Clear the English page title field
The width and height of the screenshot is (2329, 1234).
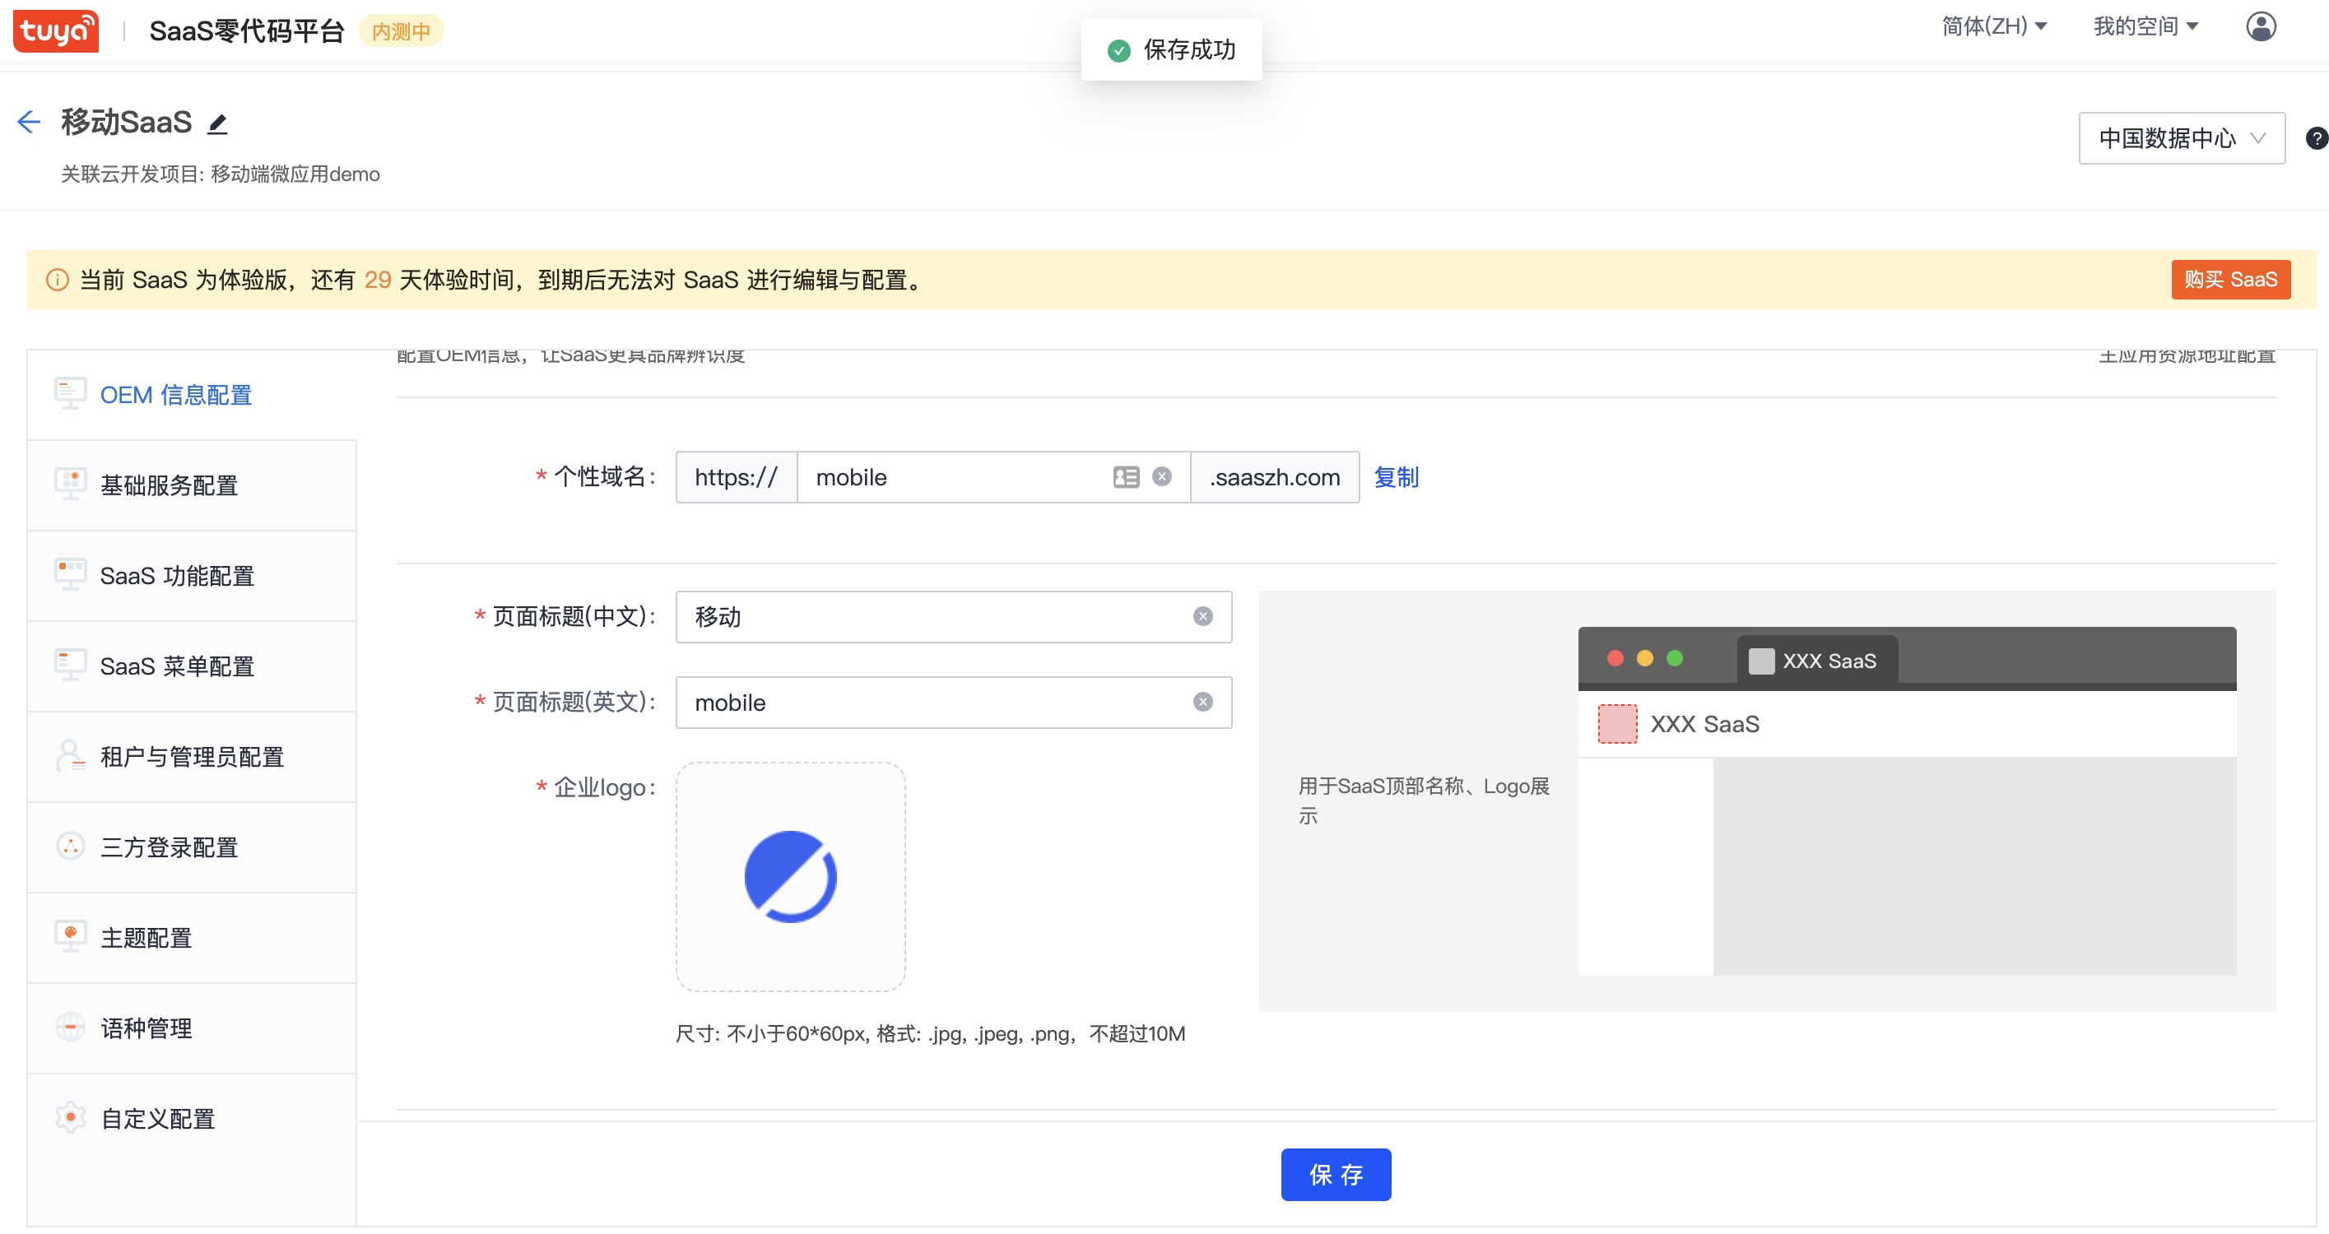pos(1202,703)
